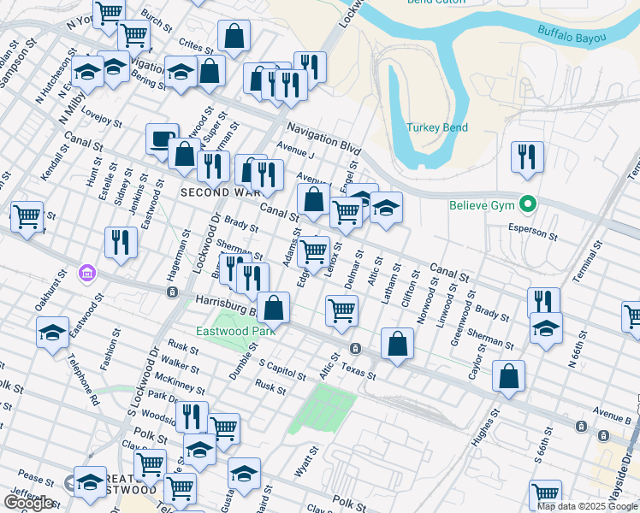Click the S Capitol St label
The height and width of the screenshot is (513, 640).
(x=282, y=370)
